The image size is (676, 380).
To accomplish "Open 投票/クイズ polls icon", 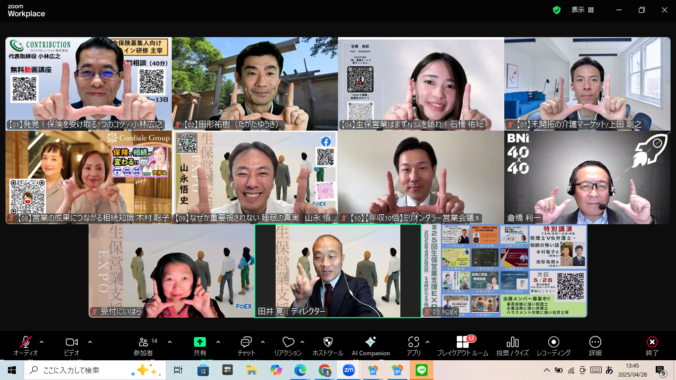I will click(513, 342).
